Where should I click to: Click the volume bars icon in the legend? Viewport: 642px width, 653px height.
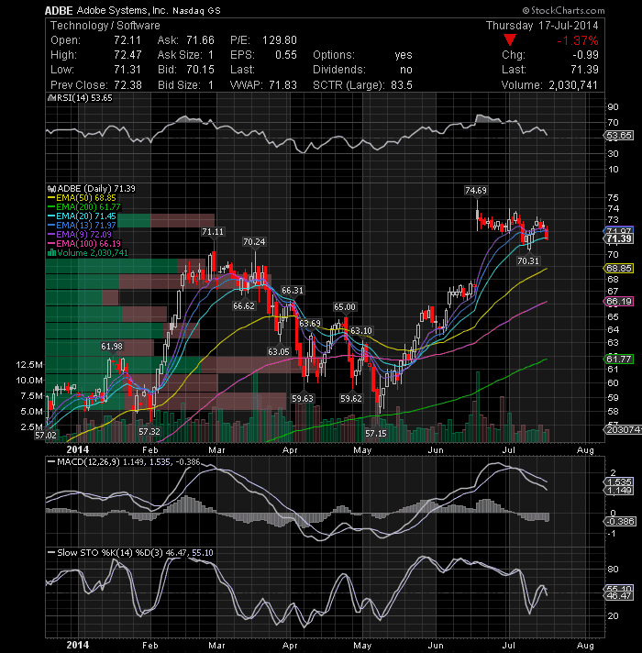coord(51,253)
